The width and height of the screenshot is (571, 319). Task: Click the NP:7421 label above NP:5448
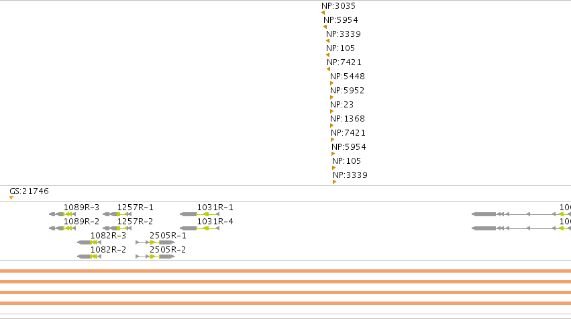(x=344, y=62)
